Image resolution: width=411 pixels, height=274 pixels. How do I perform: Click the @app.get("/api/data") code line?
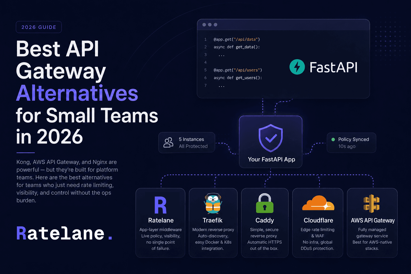click(x=237, y=39)
